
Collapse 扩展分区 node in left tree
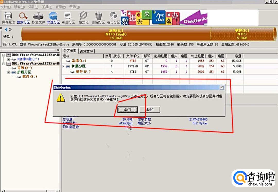coord(8,72)
